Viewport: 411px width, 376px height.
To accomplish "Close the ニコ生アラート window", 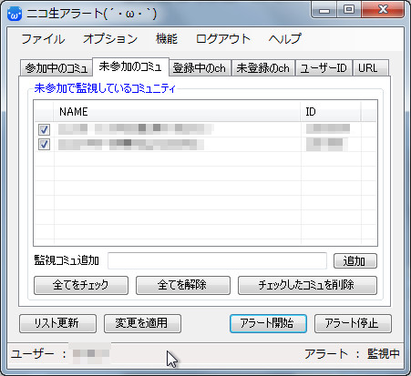I will [x=383, y=10].
